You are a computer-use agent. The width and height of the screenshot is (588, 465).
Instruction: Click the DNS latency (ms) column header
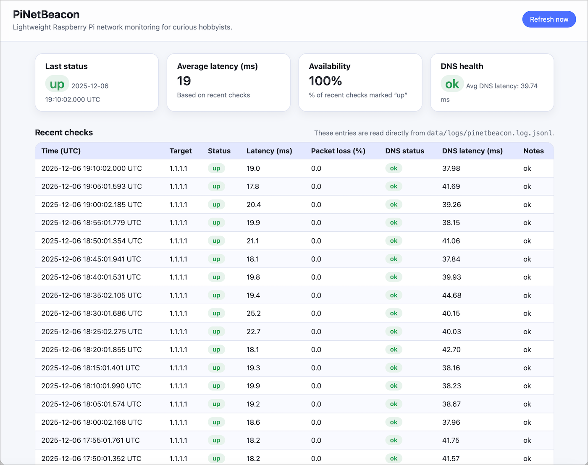472,151
